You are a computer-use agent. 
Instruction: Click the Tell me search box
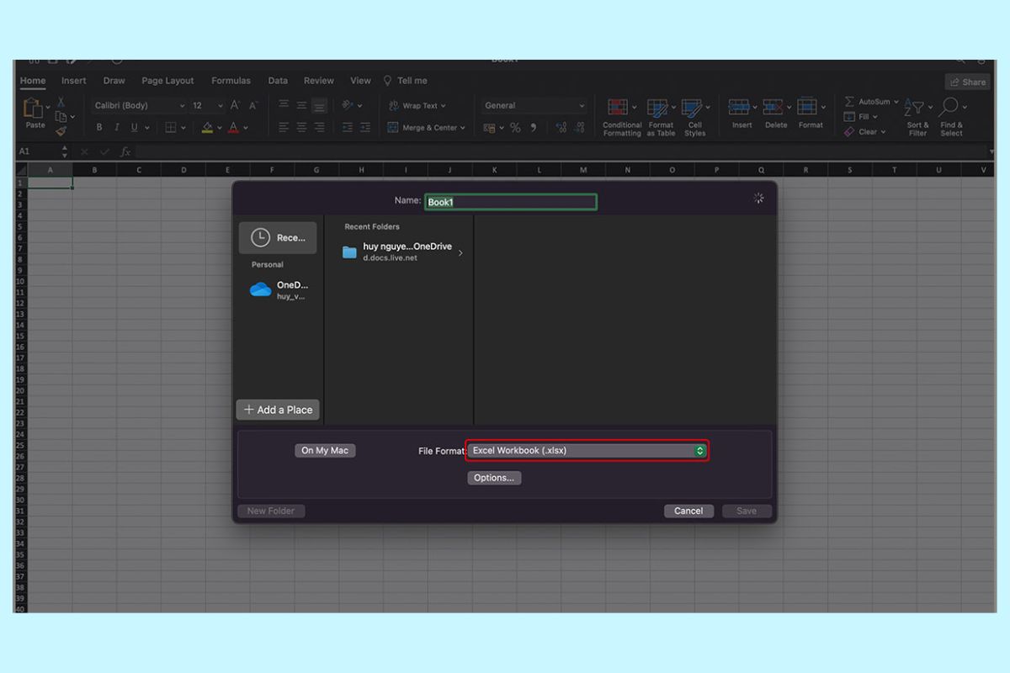click(x=405, y=81)
